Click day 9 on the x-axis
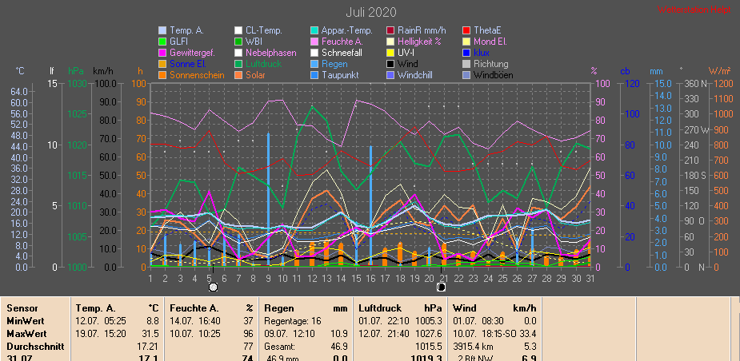This screenshot has width=740, height=361. (x=268, y=278)
